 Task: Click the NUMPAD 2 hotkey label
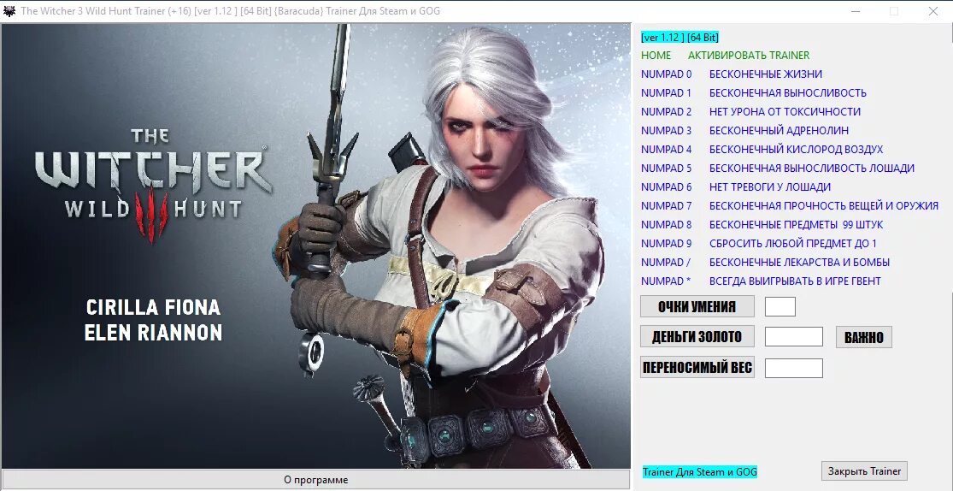pos(666,112)
